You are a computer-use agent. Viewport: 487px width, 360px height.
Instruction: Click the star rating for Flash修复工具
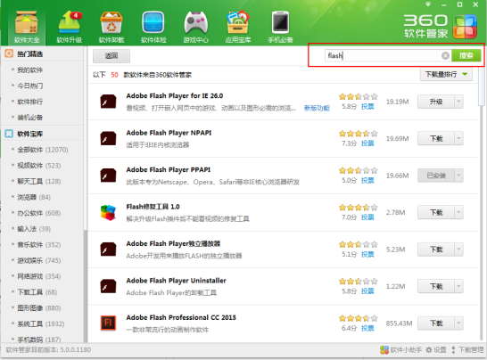359,208
